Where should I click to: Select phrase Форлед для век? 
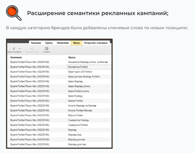[76, 139]
